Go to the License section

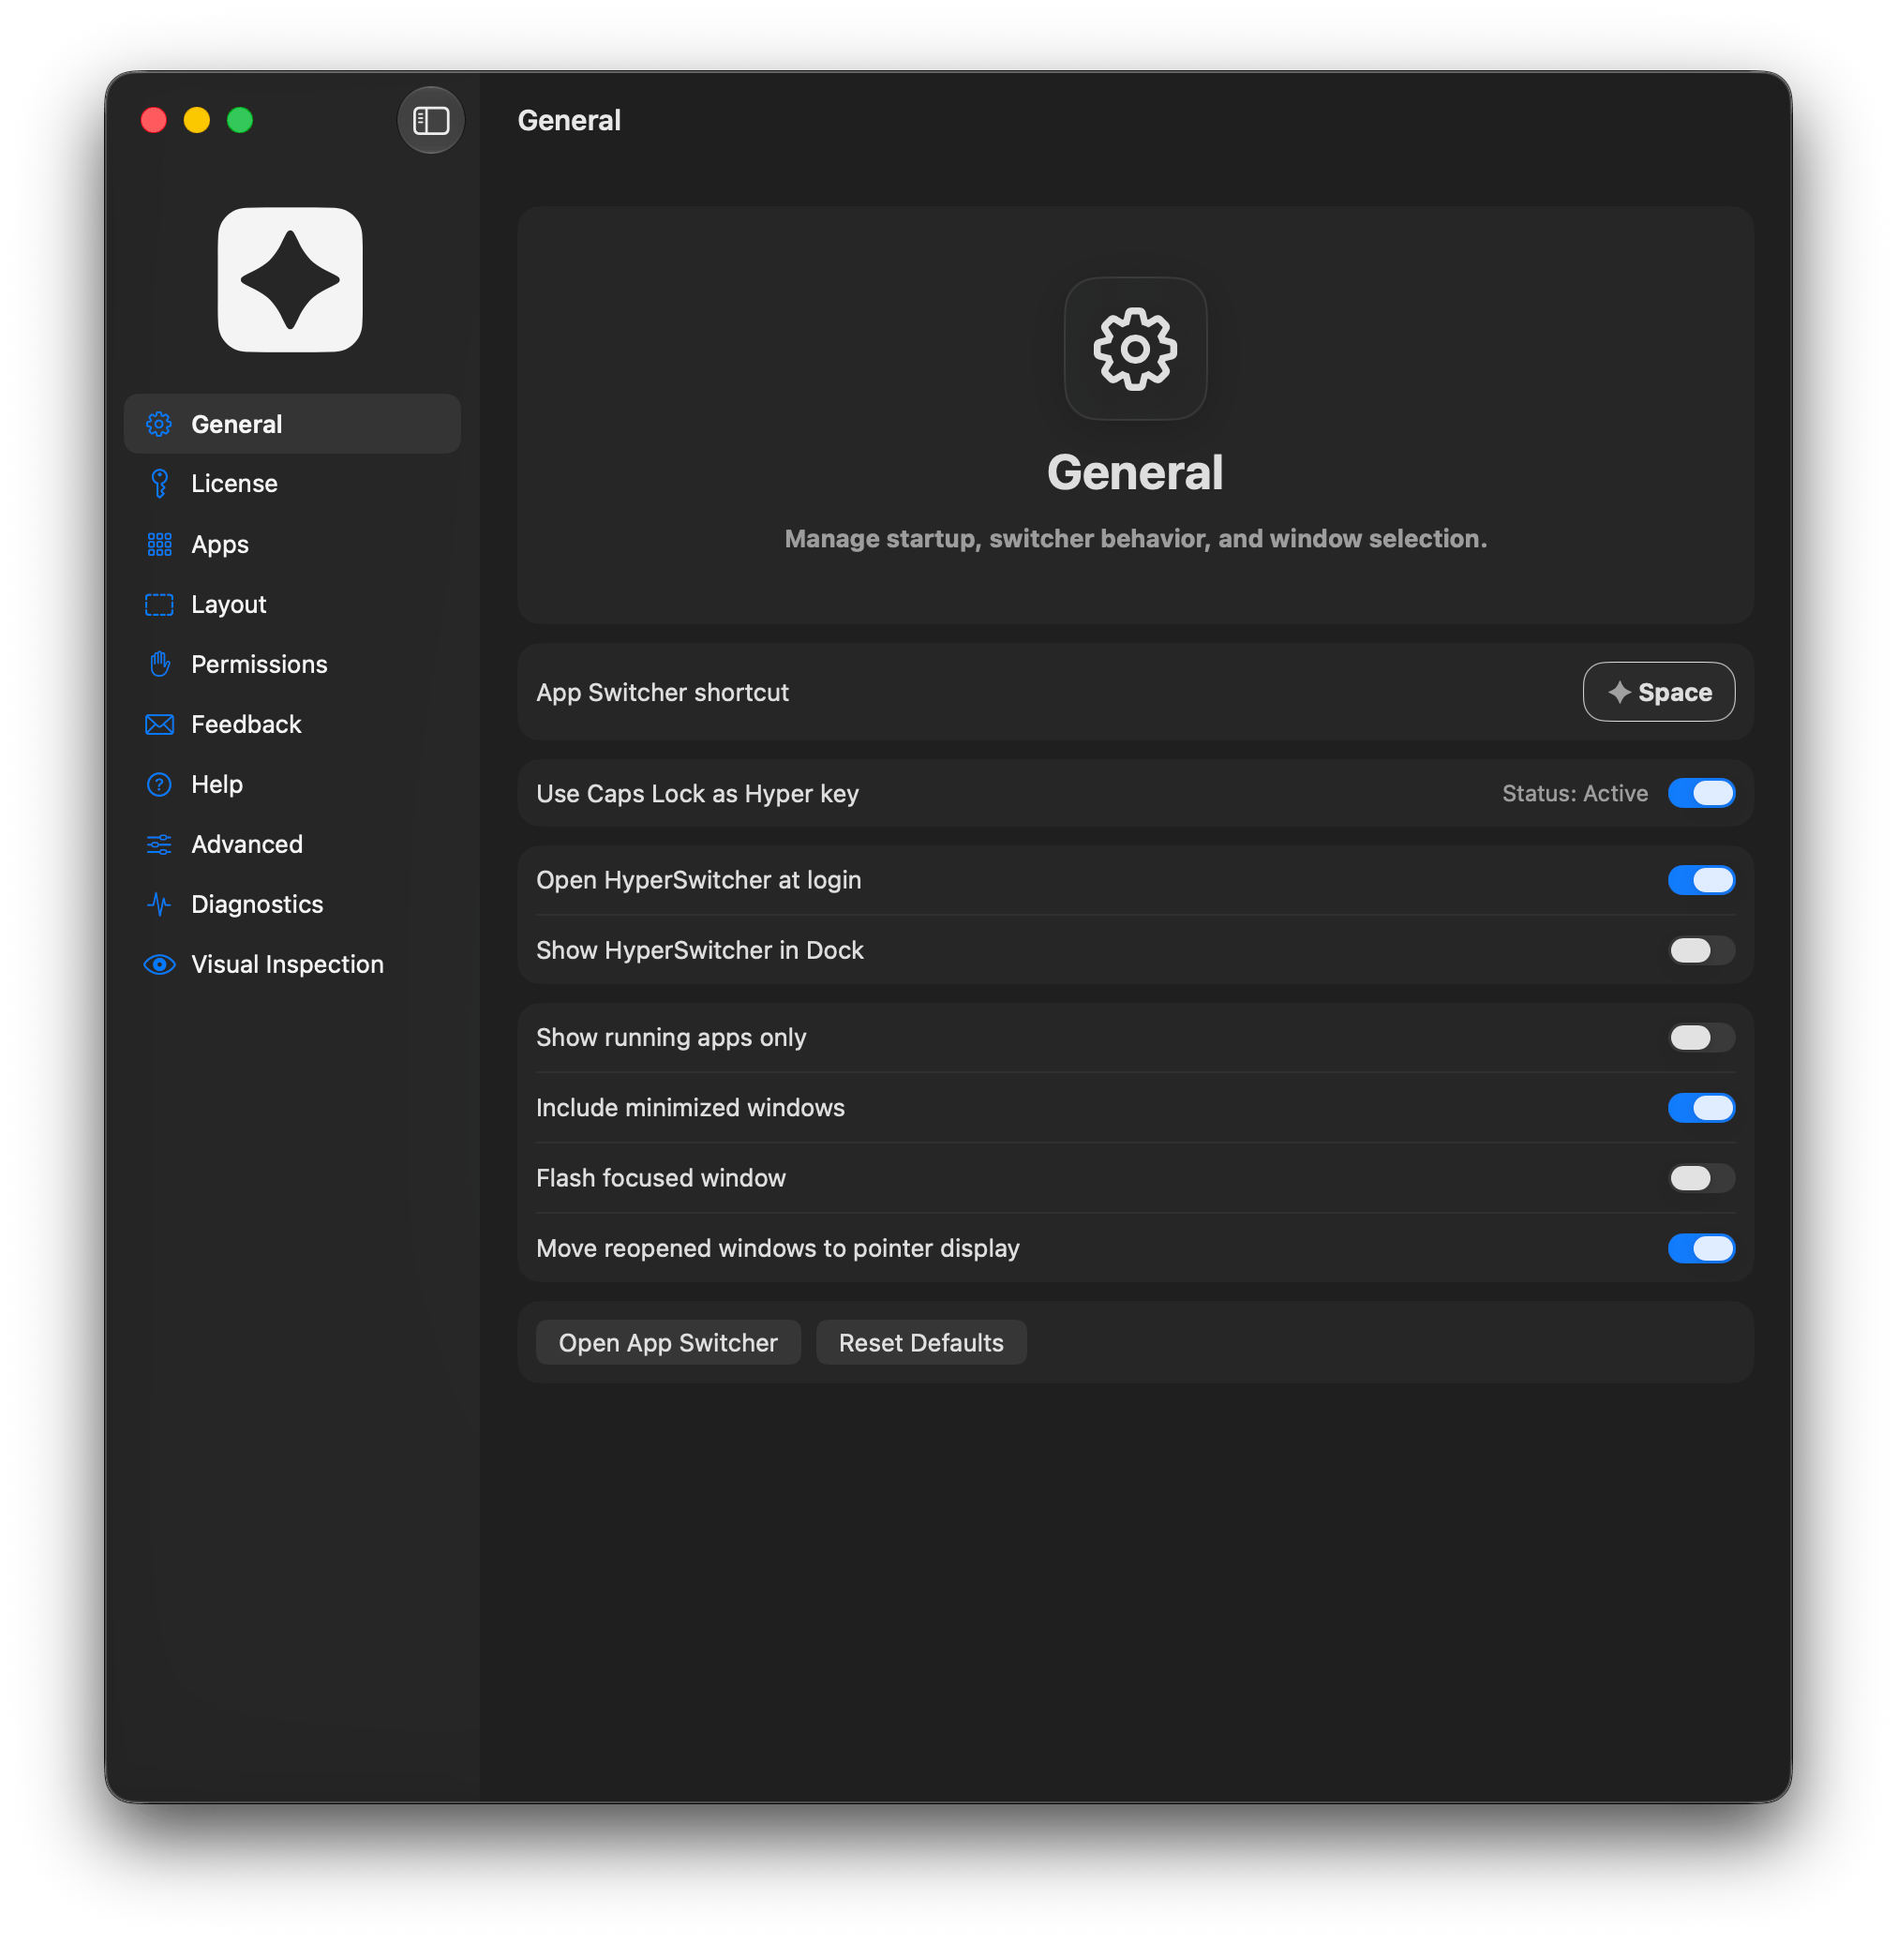(291, 485)
